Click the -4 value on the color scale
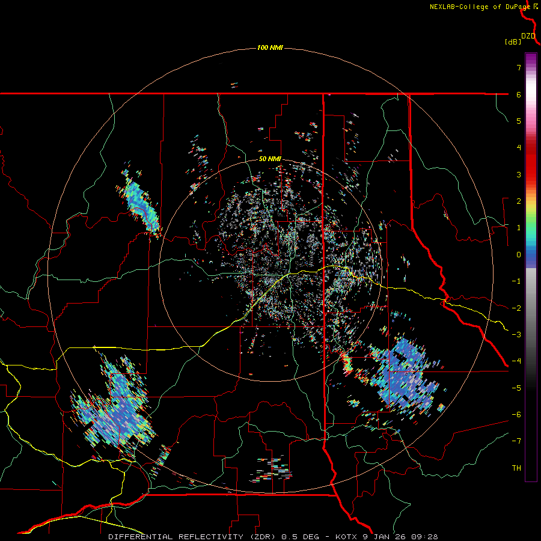This screenshot has height=541, width=541. click(x=516, y=361)
